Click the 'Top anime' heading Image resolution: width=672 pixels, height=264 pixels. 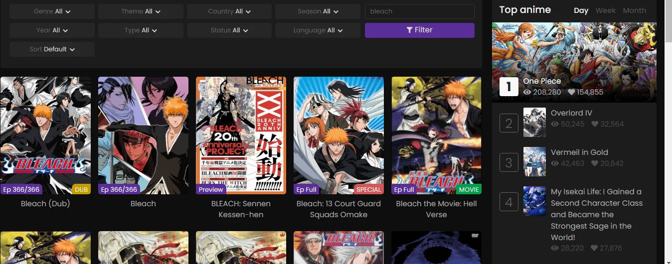coord(525,10)
